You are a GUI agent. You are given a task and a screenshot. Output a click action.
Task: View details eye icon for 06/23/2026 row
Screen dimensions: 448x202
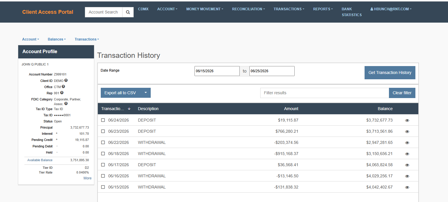coord(407,132)
